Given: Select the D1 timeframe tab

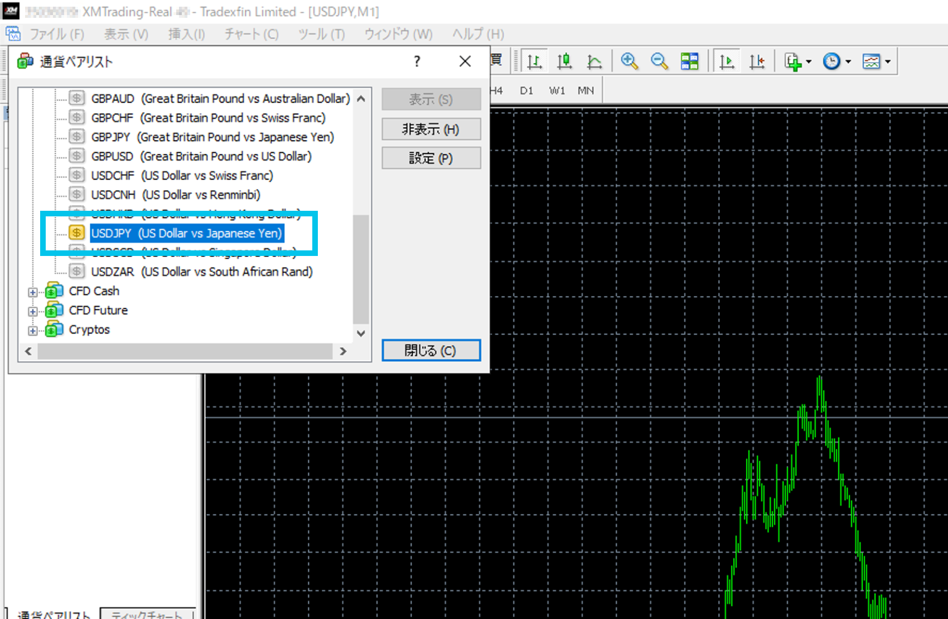Looking at the screenshot, I should (526, 90).
